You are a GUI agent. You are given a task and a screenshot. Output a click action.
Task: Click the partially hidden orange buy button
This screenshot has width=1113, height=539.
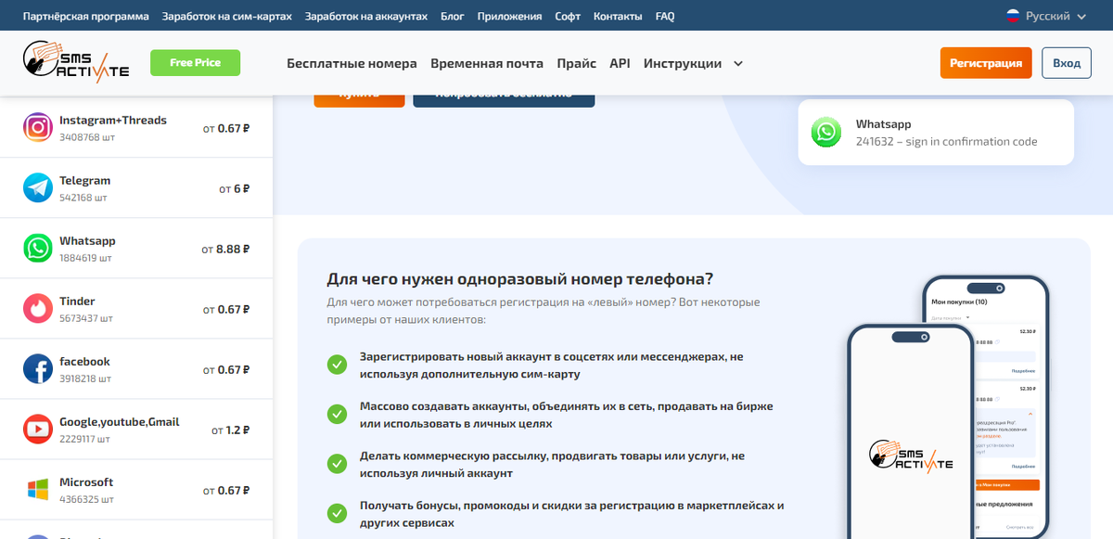(x=359, y=99)
